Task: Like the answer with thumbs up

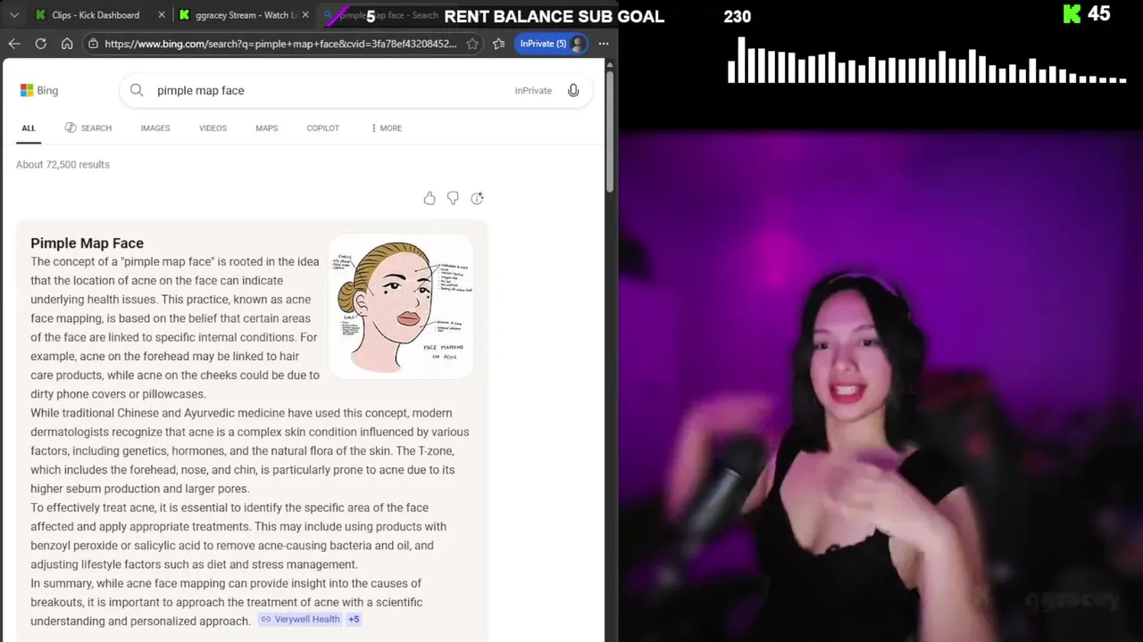Action: pos(430,198)
